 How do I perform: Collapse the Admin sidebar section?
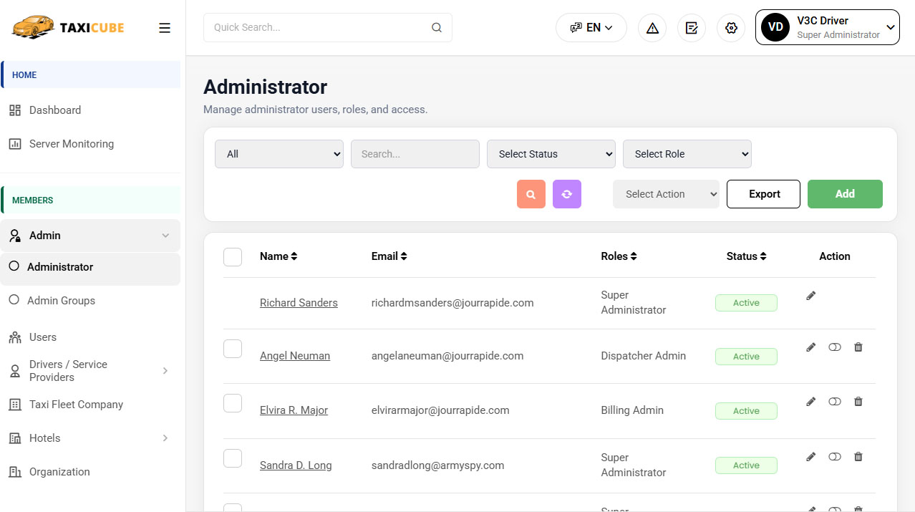[x=90, y=236]
